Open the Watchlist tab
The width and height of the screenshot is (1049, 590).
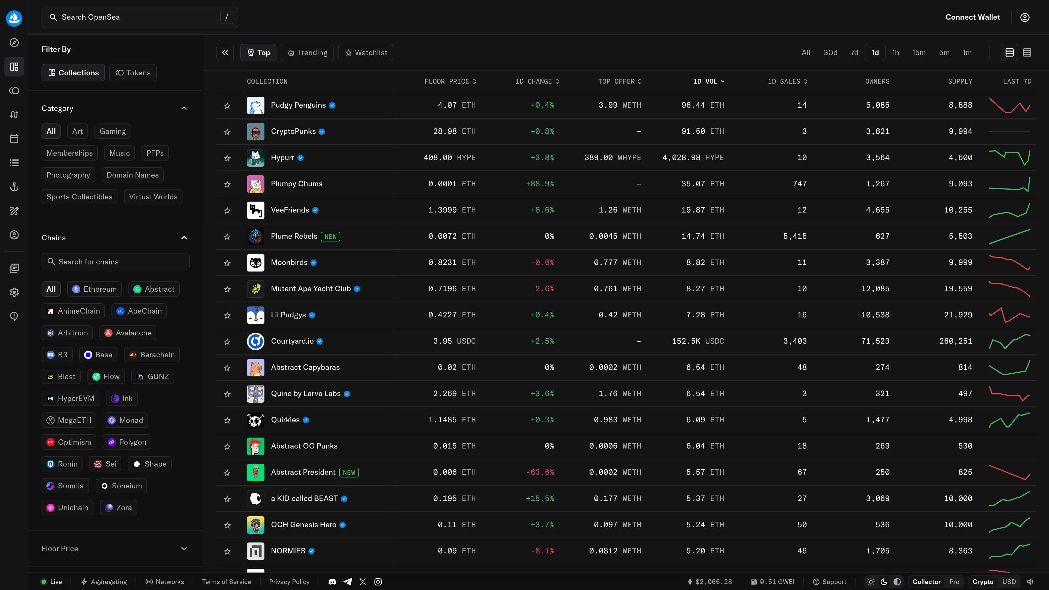[x=365, y=52]
